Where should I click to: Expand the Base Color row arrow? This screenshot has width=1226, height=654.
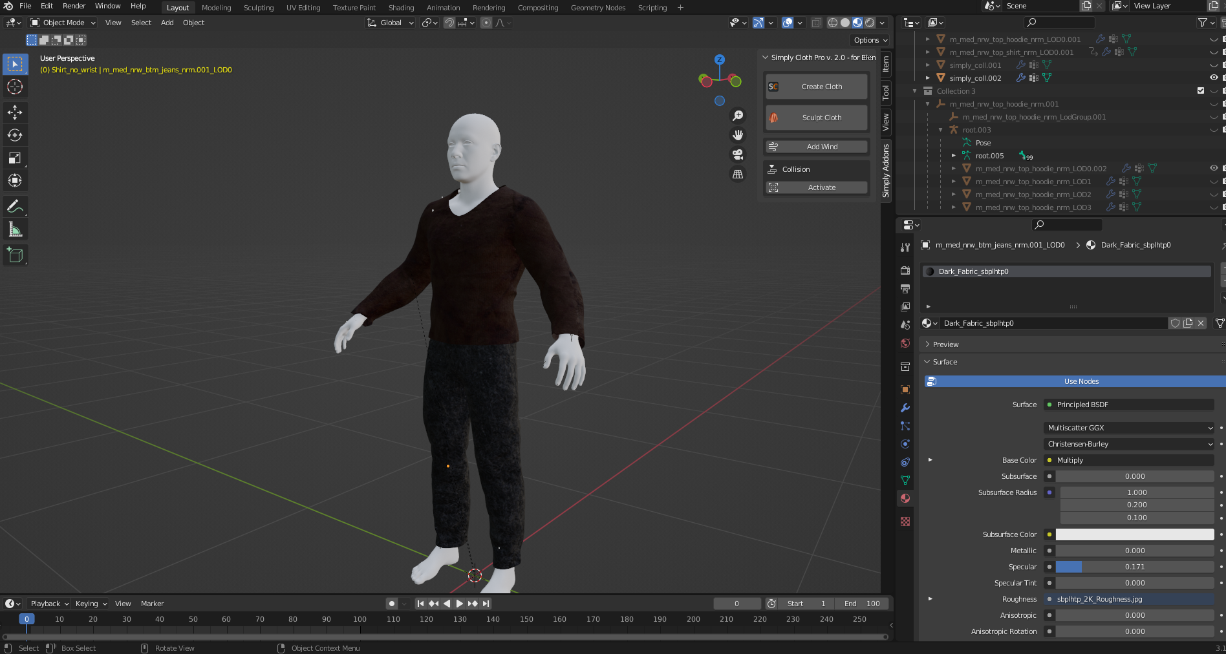(930, 460)
